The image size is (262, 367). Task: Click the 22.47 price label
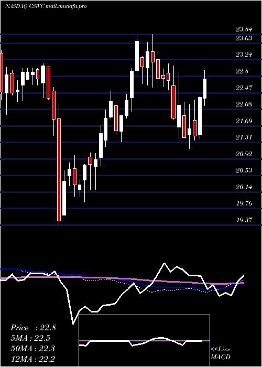tap(244, 88)
